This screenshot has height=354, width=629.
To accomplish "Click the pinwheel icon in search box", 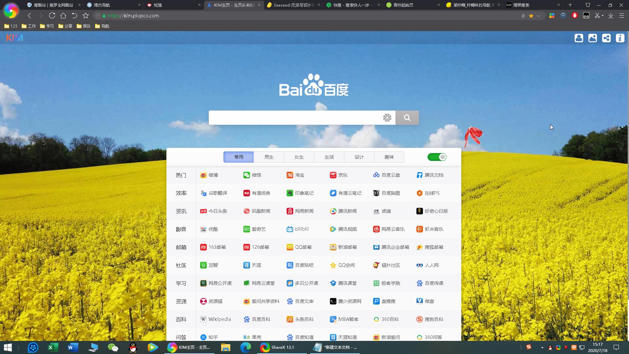I will 387,118.
